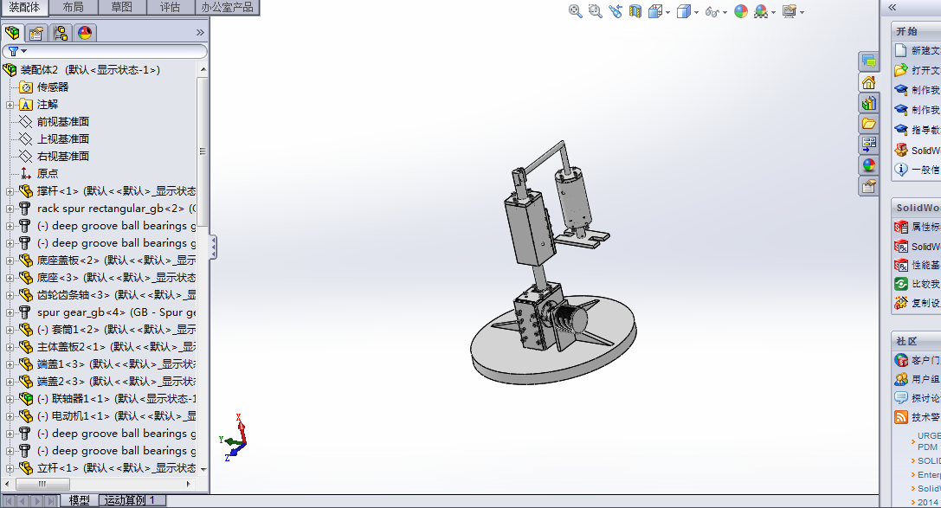Click the panel collapse handle on splitter
Viewport: 941px width, 508px height.
[214, 248]
